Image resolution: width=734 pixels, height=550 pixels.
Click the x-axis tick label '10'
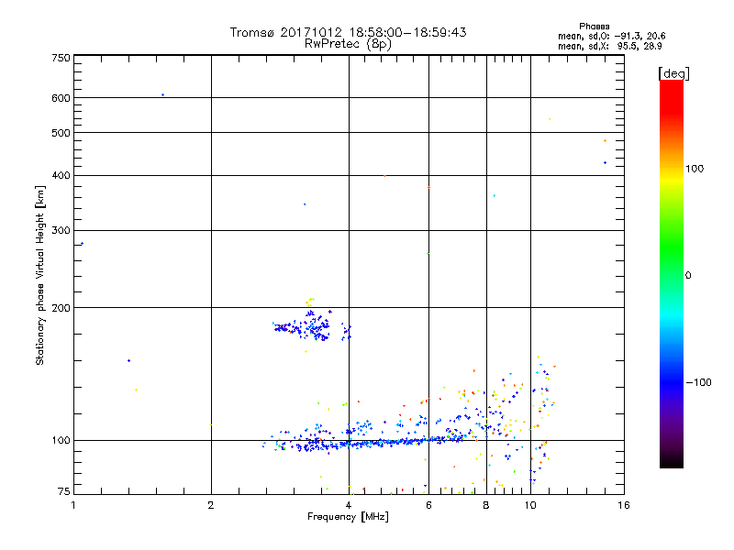pos(530,505)
